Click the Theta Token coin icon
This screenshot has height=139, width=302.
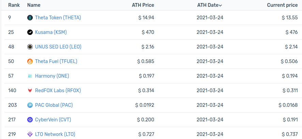tap(30, 18)
